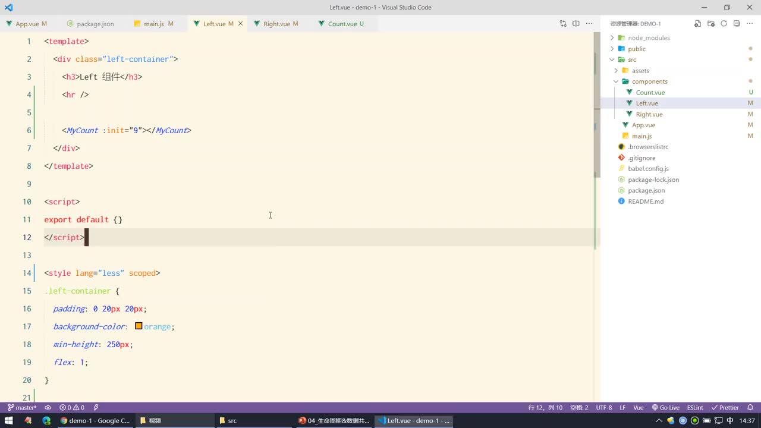Open Windows Start menu
The image size is (761, 428).
click(x=9, y=420)
